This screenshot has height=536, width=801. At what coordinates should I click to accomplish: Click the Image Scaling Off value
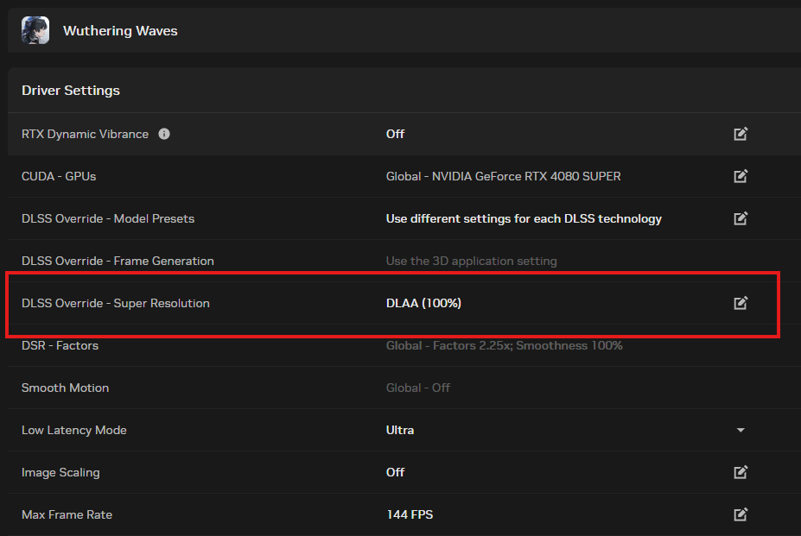(395, 472)
